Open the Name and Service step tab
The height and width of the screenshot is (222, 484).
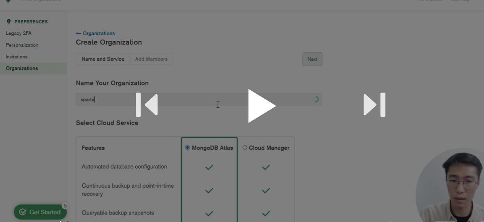coord(103,59)
